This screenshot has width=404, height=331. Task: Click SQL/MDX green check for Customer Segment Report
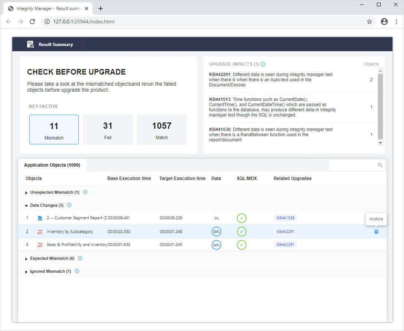tap(242, 218)
